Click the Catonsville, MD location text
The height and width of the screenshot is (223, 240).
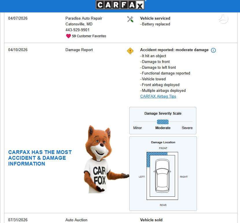[x=79, y=24]
